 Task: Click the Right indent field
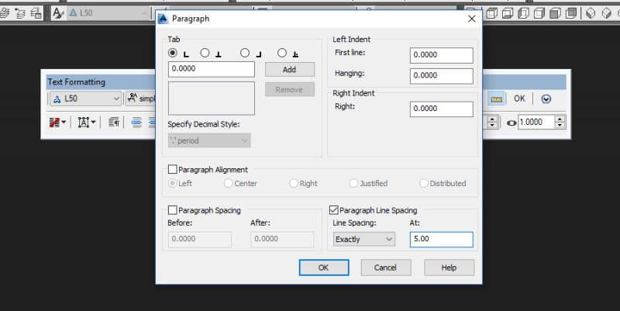[442, 109]
